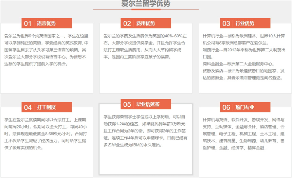Click the line 制药行业---自2012年来称为世界第二大制药出
292x178 pixels.
pos(244,50)
